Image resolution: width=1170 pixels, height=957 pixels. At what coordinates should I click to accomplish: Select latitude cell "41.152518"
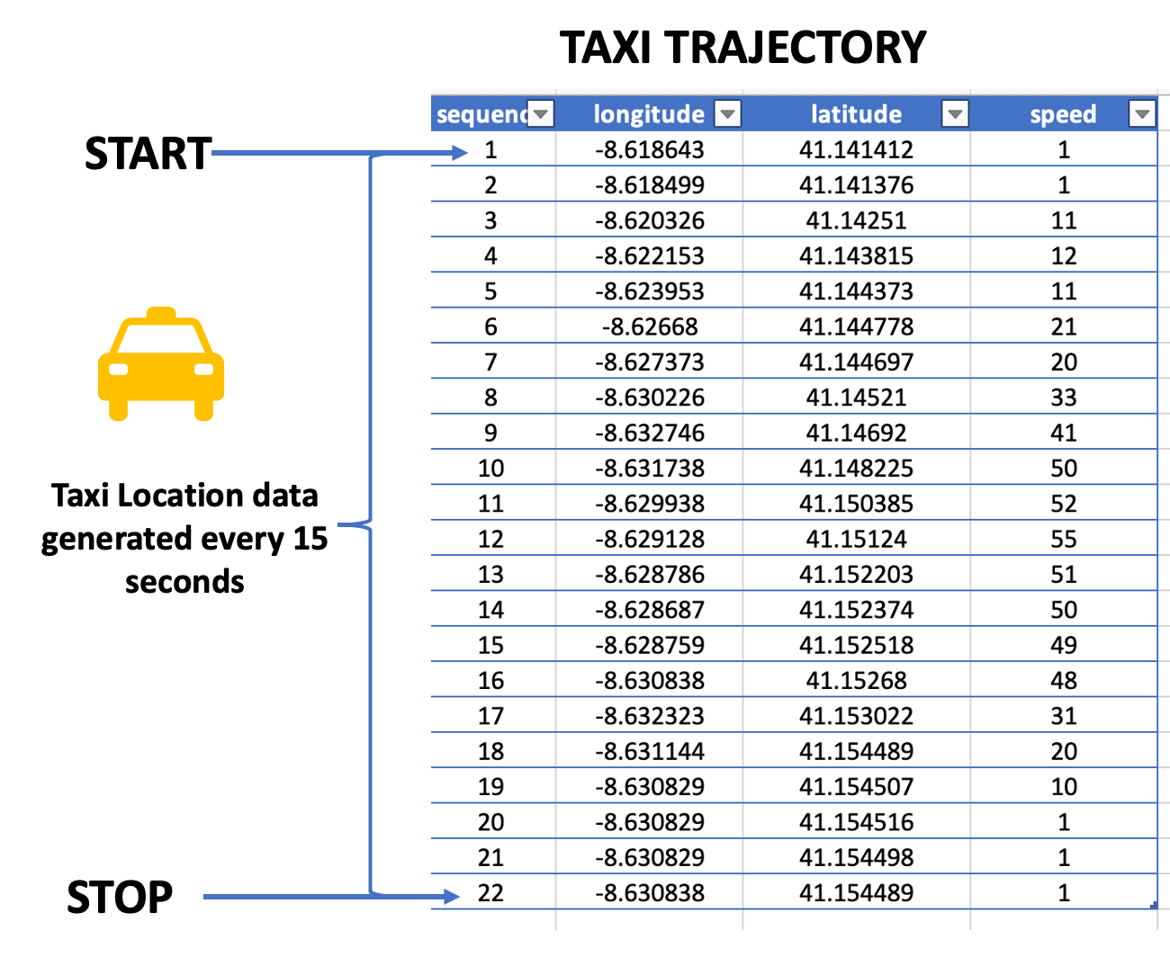click(x=856, y=645)
